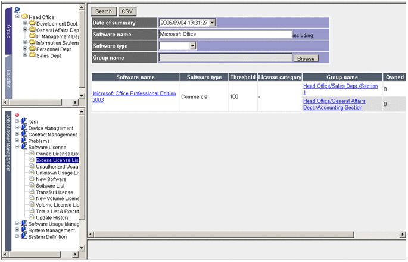The image size is (408, 262).
Task: Expand the Personnel Dept. node
Action: click(x=25, y=49)
